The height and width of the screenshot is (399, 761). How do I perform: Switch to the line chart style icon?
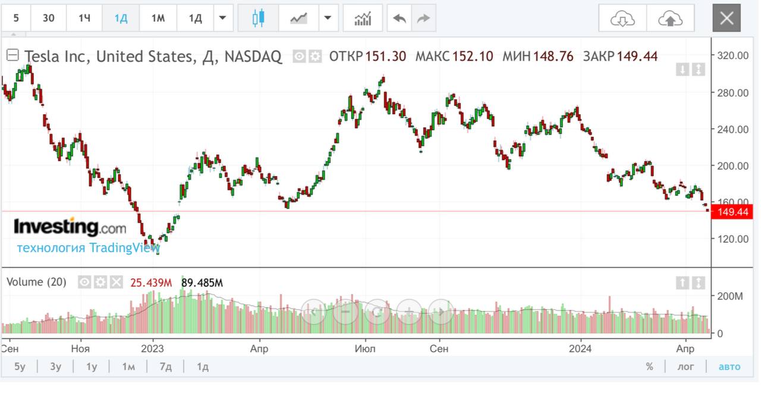click(298, 18)
